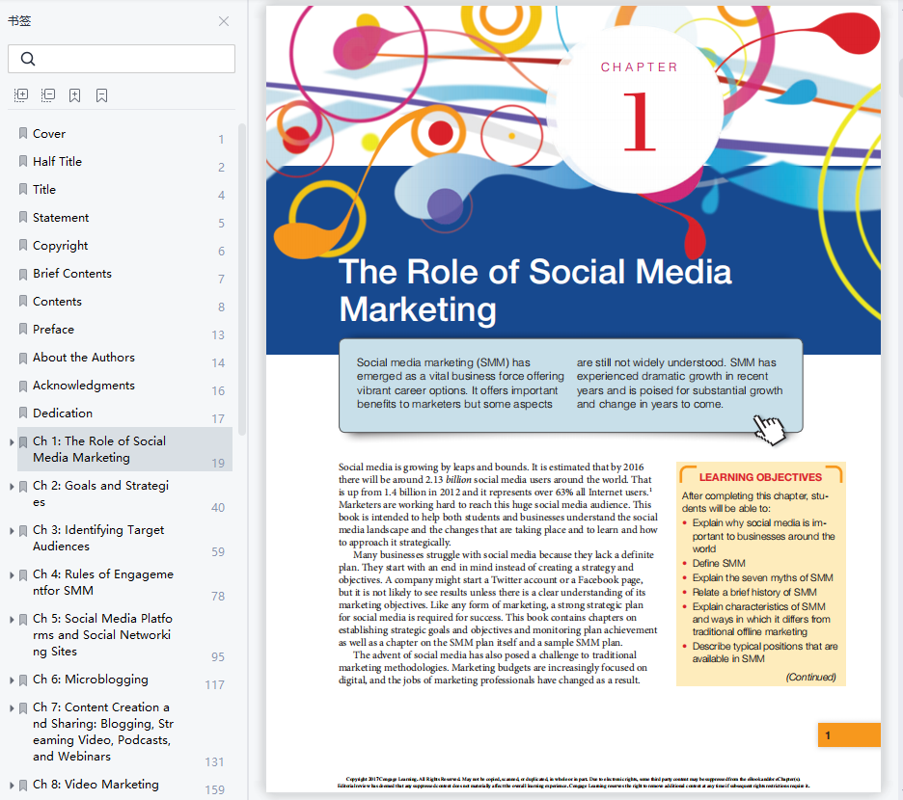Click the bookmark flag icon beside Half Title
The image size is (903, 800).
pyautogui.click(x=23, y=162)
